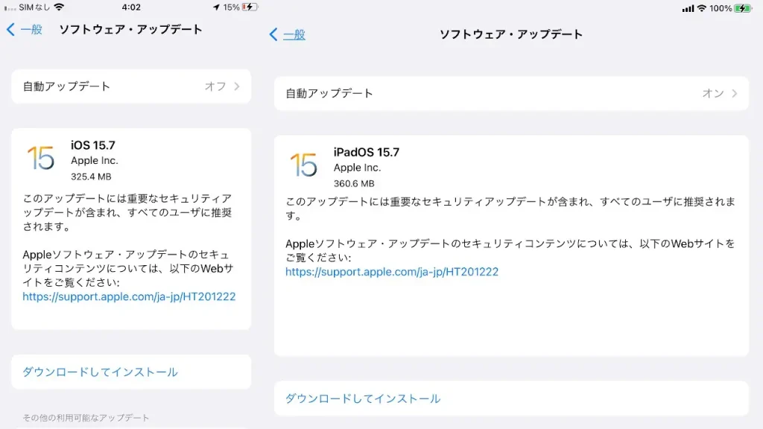Tap ダウンロードしてインストール on iPad screen

click(511, 398)
